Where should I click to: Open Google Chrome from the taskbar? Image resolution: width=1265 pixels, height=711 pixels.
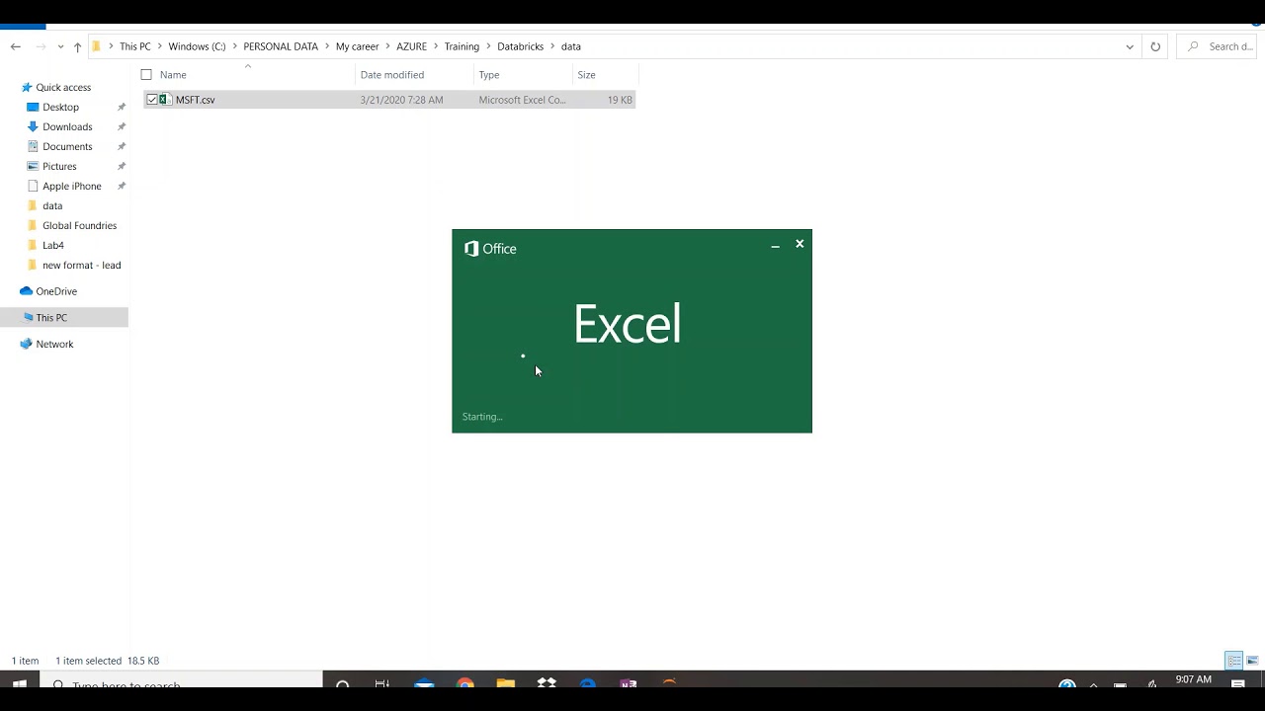pyautogui.click(x=465, y=683)
